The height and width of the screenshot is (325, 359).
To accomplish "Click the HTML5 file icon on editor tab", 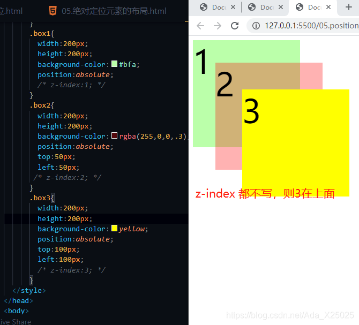I will pyautogui.click(x=53, y=11).
